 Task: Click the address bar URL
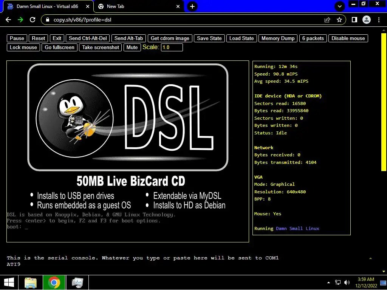click(82, 20)
